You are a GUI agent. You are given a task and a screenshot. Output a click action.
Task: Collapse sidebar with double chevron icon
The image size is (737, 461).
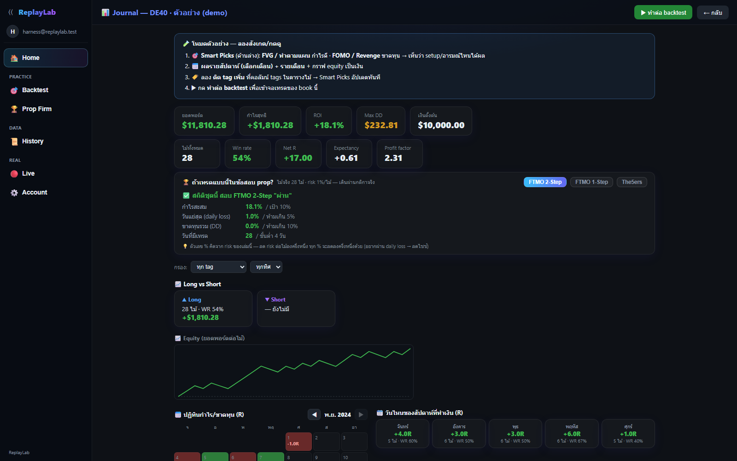pyautogui.click(x=11, y=12)
